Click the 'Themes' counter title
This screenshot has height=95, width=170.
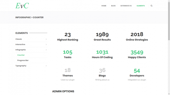(67, 76)
